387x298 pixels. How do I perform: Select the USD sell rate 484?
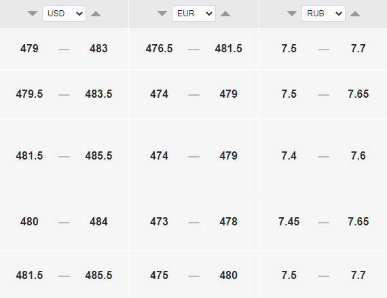point(98,221)
